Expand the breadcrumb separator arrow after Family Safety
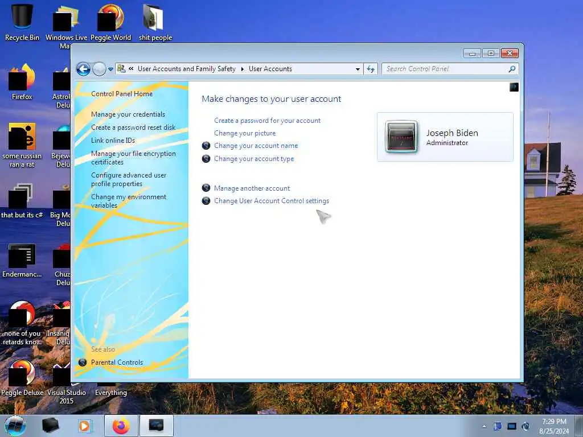The height and width of the screenshot is (437, 583). point(243,69)
